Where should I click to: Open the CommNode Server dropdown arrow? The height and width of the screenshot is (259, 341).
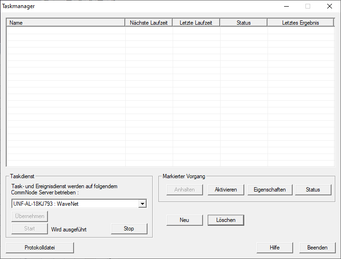click(142, 204)
